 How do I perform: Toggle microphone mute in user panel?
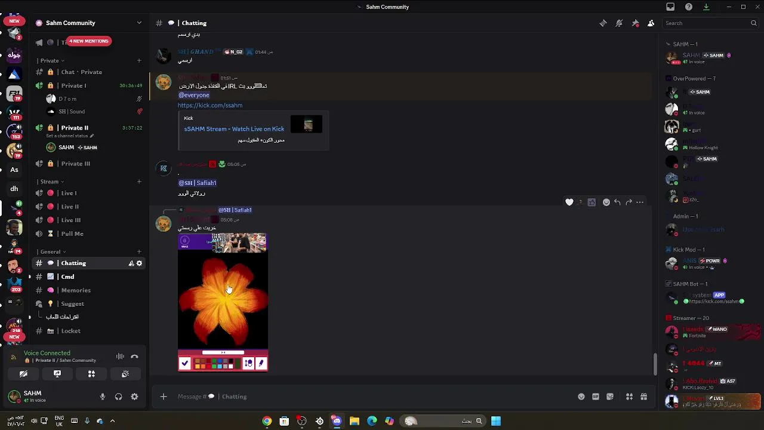point(103,397)
